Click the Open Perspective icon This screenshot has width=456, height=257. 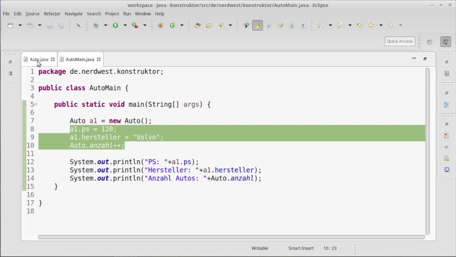(x=430, y=41)
